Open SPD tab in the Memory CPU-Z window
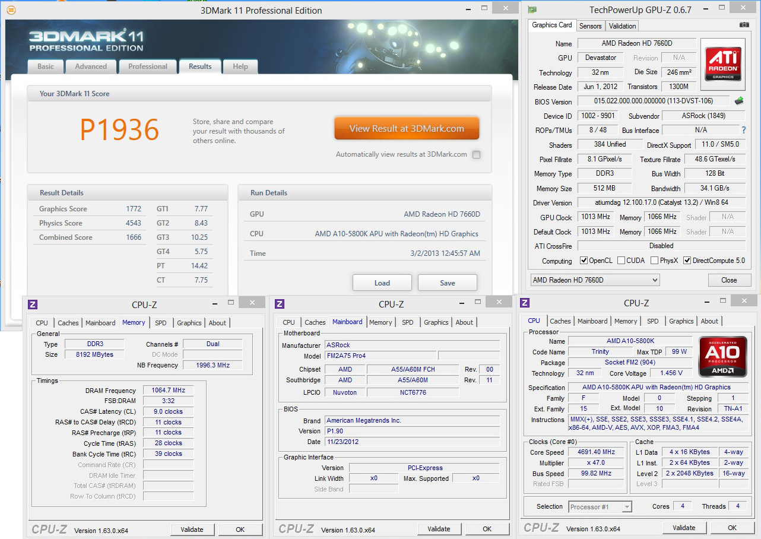Viewport: 761px width, 539px height. tap(161, 323)
